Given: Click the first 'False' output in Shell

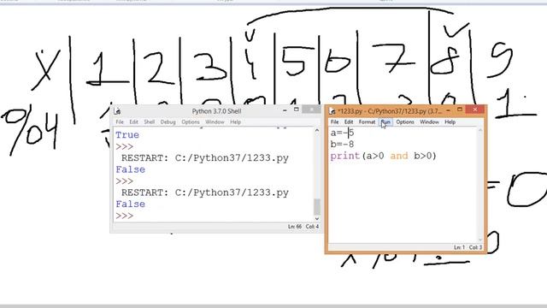Looking at the screenshot, I should click(131, 169).
